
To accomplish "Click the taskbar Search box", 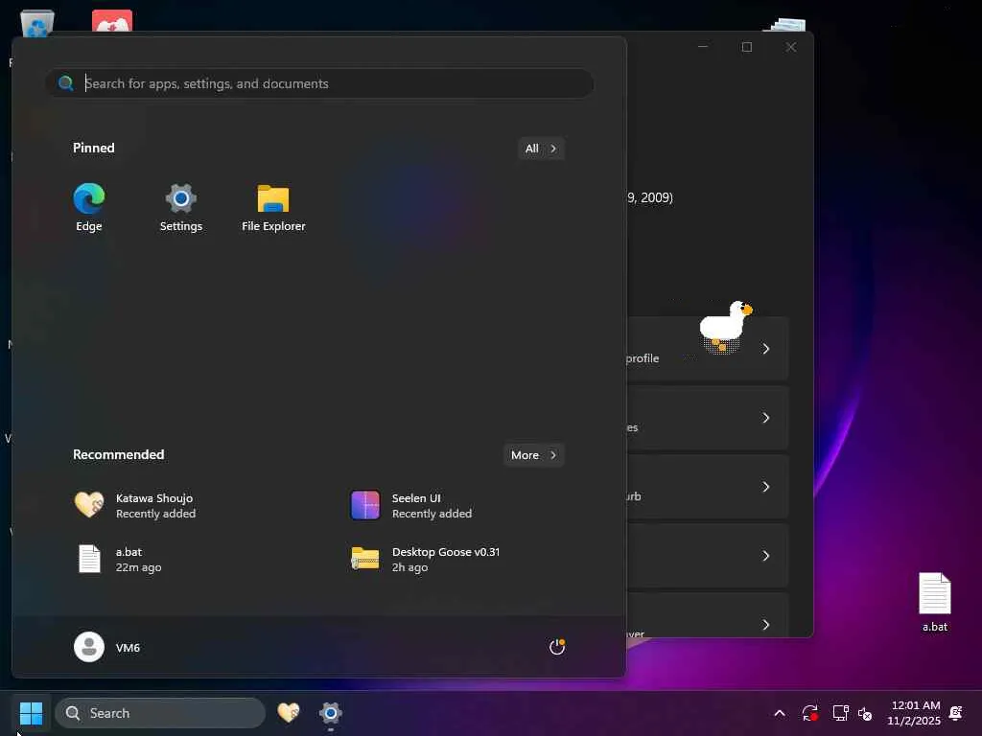I will [160, 713].
